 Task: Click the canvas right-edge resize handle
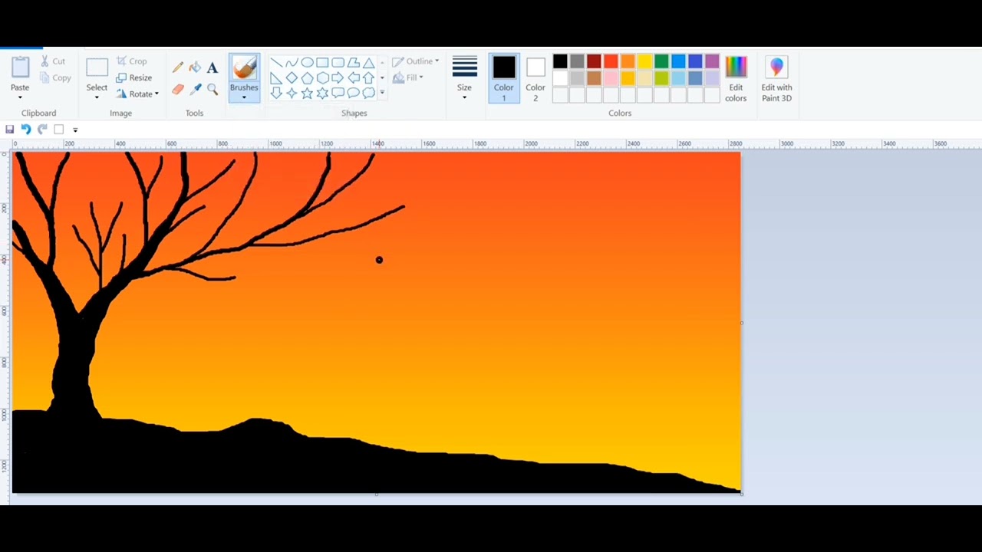point(742,323)
